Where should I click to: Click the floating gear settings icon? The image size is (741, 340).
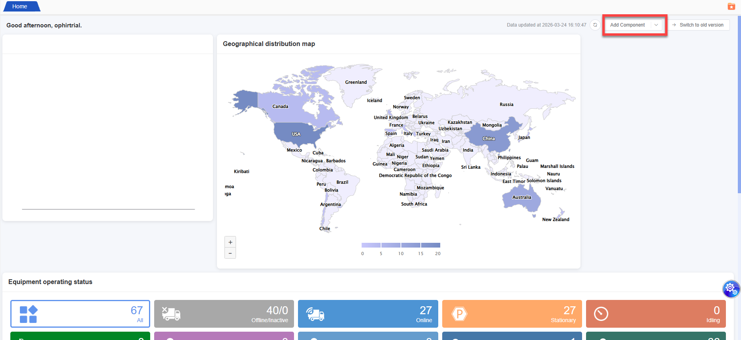click(731, 288)
